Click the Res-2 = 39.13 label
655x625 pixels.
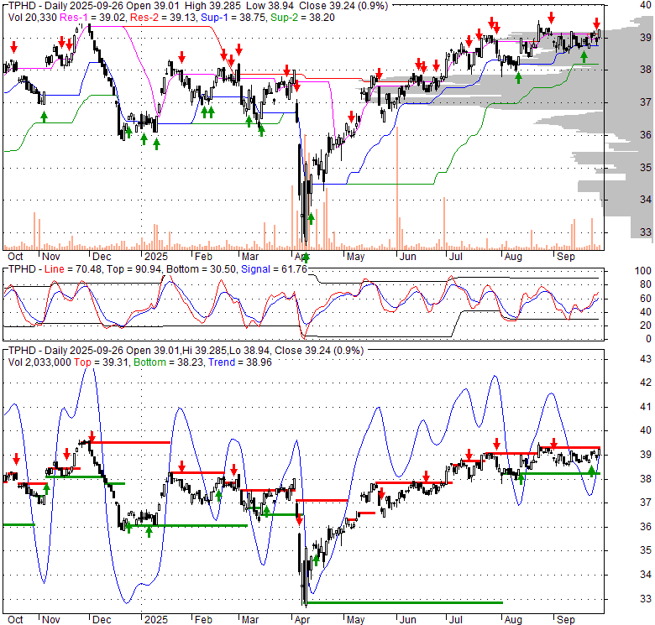164,18
